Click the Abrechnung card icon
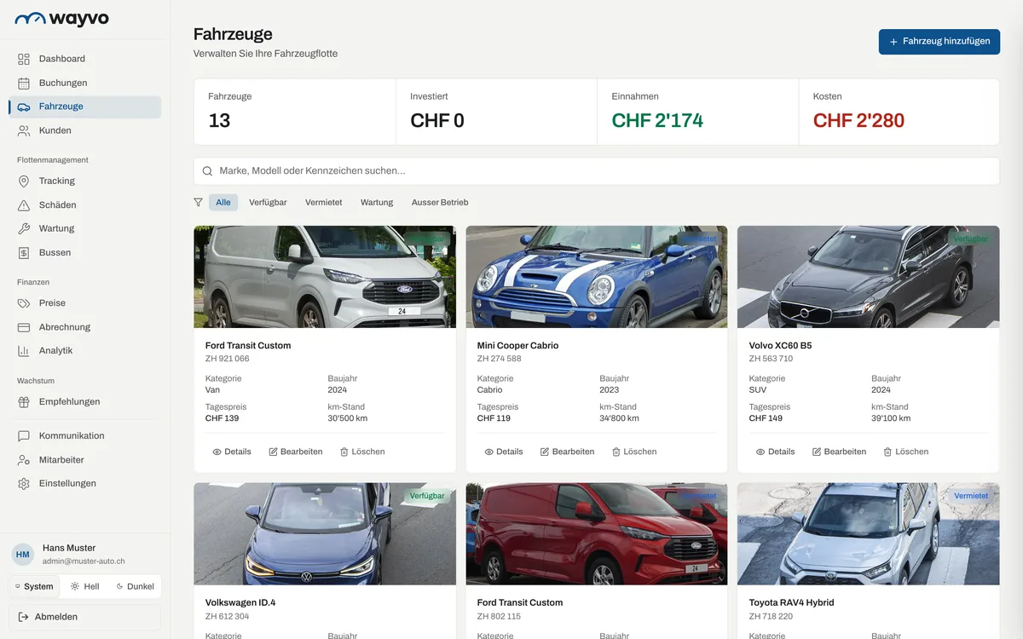 24,327
